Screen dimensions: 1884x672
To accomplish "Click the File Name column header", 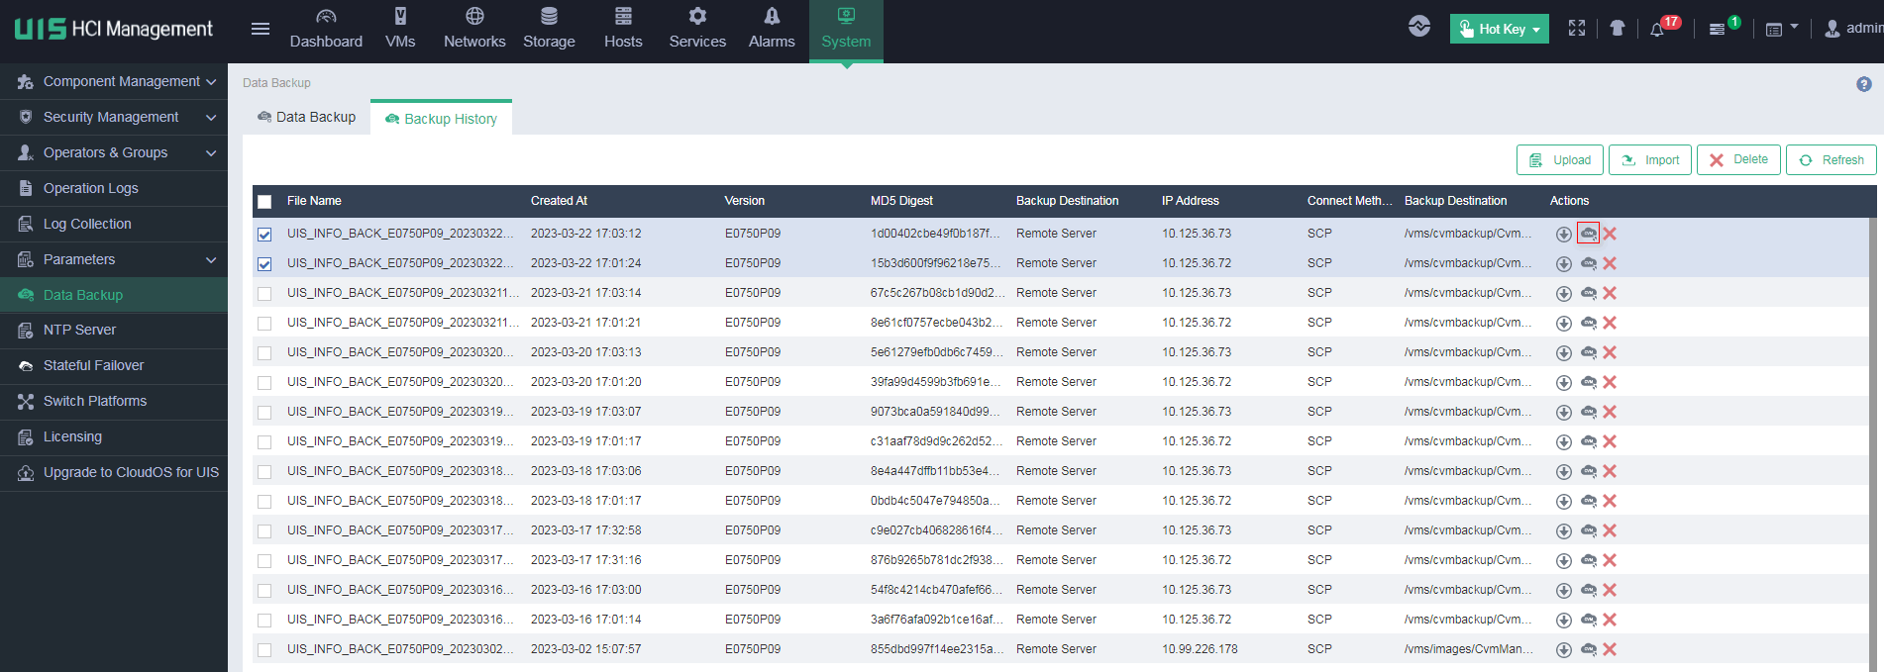I will pyautogui.click(x=314, y=201).
